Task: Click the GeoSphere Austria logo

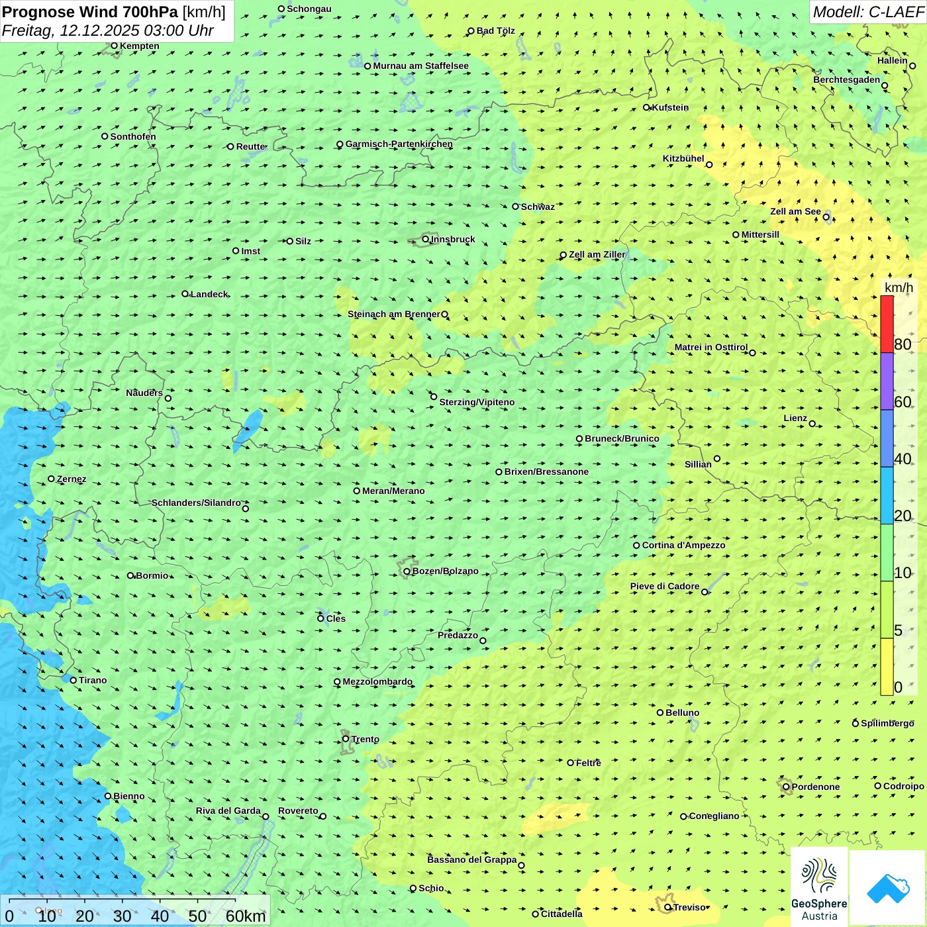Action: click(819, 887)
